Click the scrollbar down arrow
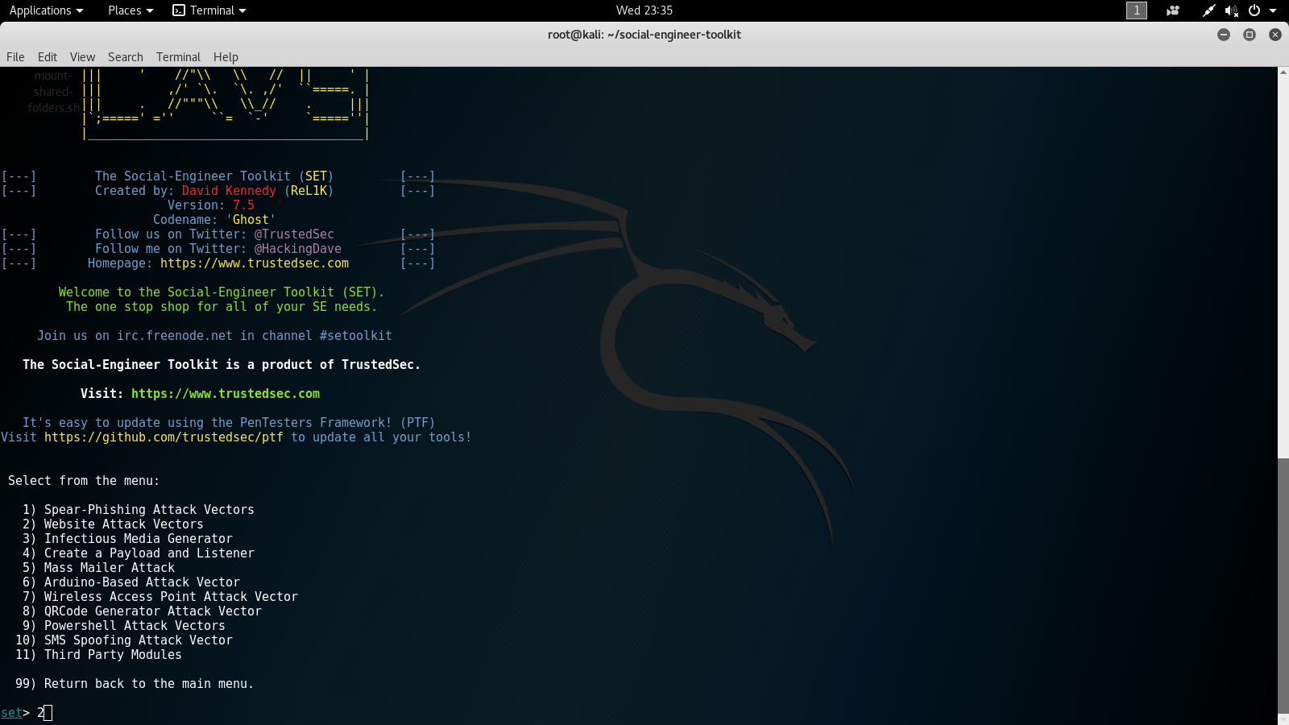 pyautogui.click(x=1283, y=719)
